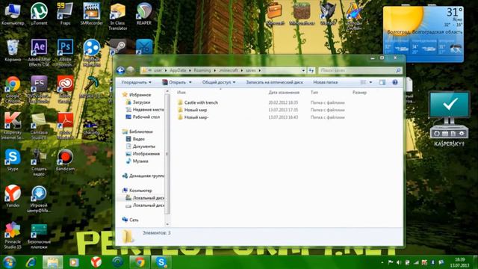Viewport: 478px width, 269px height.
Task: Click Skype icon in the taskbar
Action: tap(161, 262)
